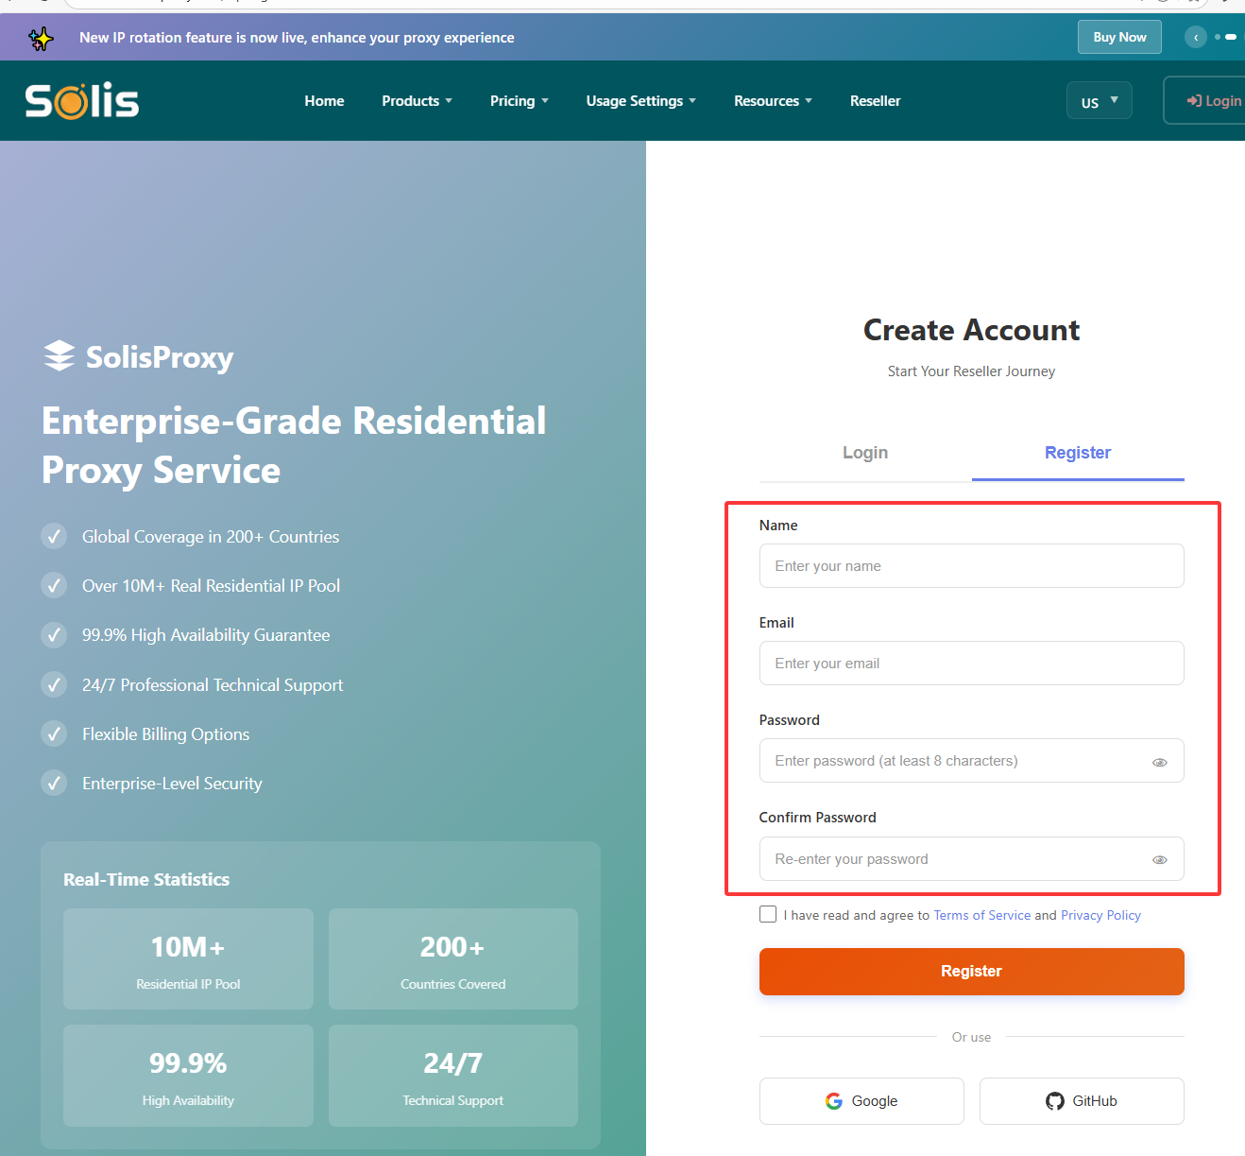
Task: Select the Register tab
Action: [x=1078, y=453]
